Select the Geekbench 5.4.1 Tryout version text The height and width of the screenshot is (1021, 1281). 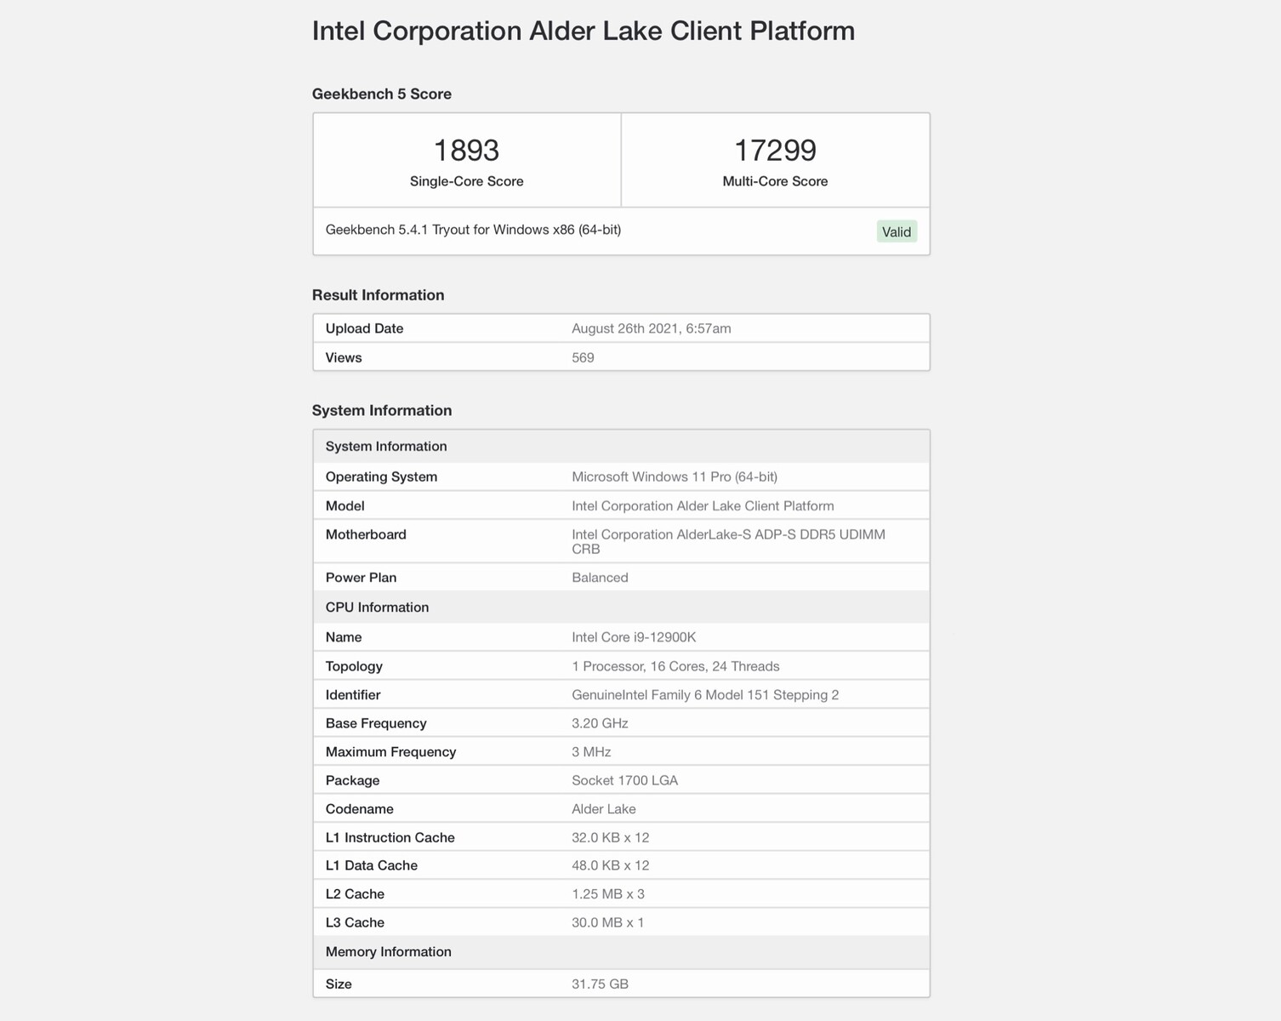click(473, 230)
